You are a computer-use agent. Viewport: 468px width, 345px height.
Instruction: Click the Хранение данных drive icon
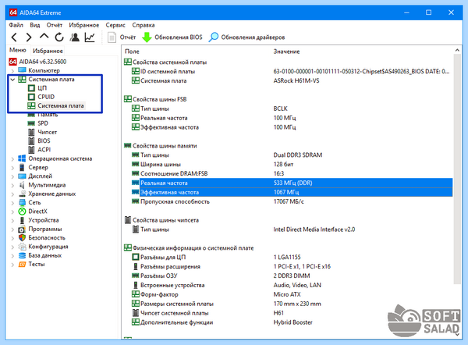click(x=22, y=194)
